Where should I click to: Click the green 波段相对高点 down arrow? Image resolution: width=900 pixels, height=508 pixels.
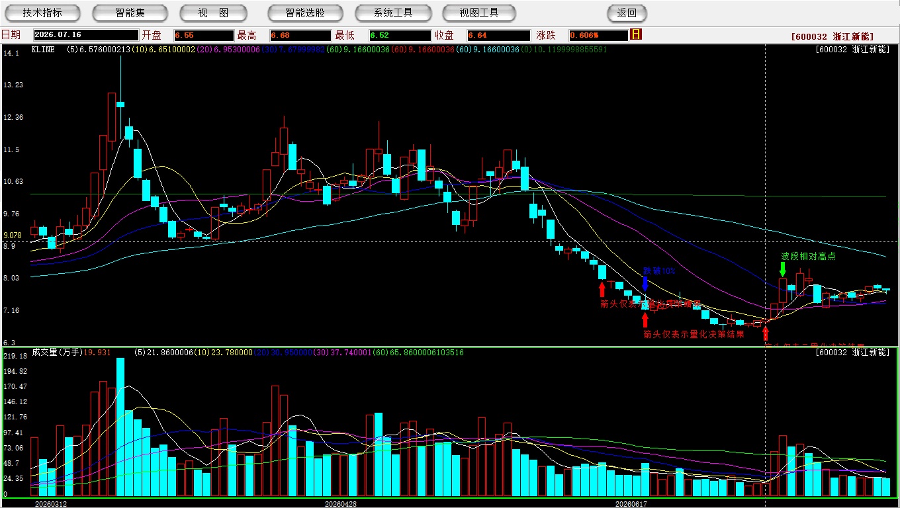pyautogui.click(x=782, y=269)
